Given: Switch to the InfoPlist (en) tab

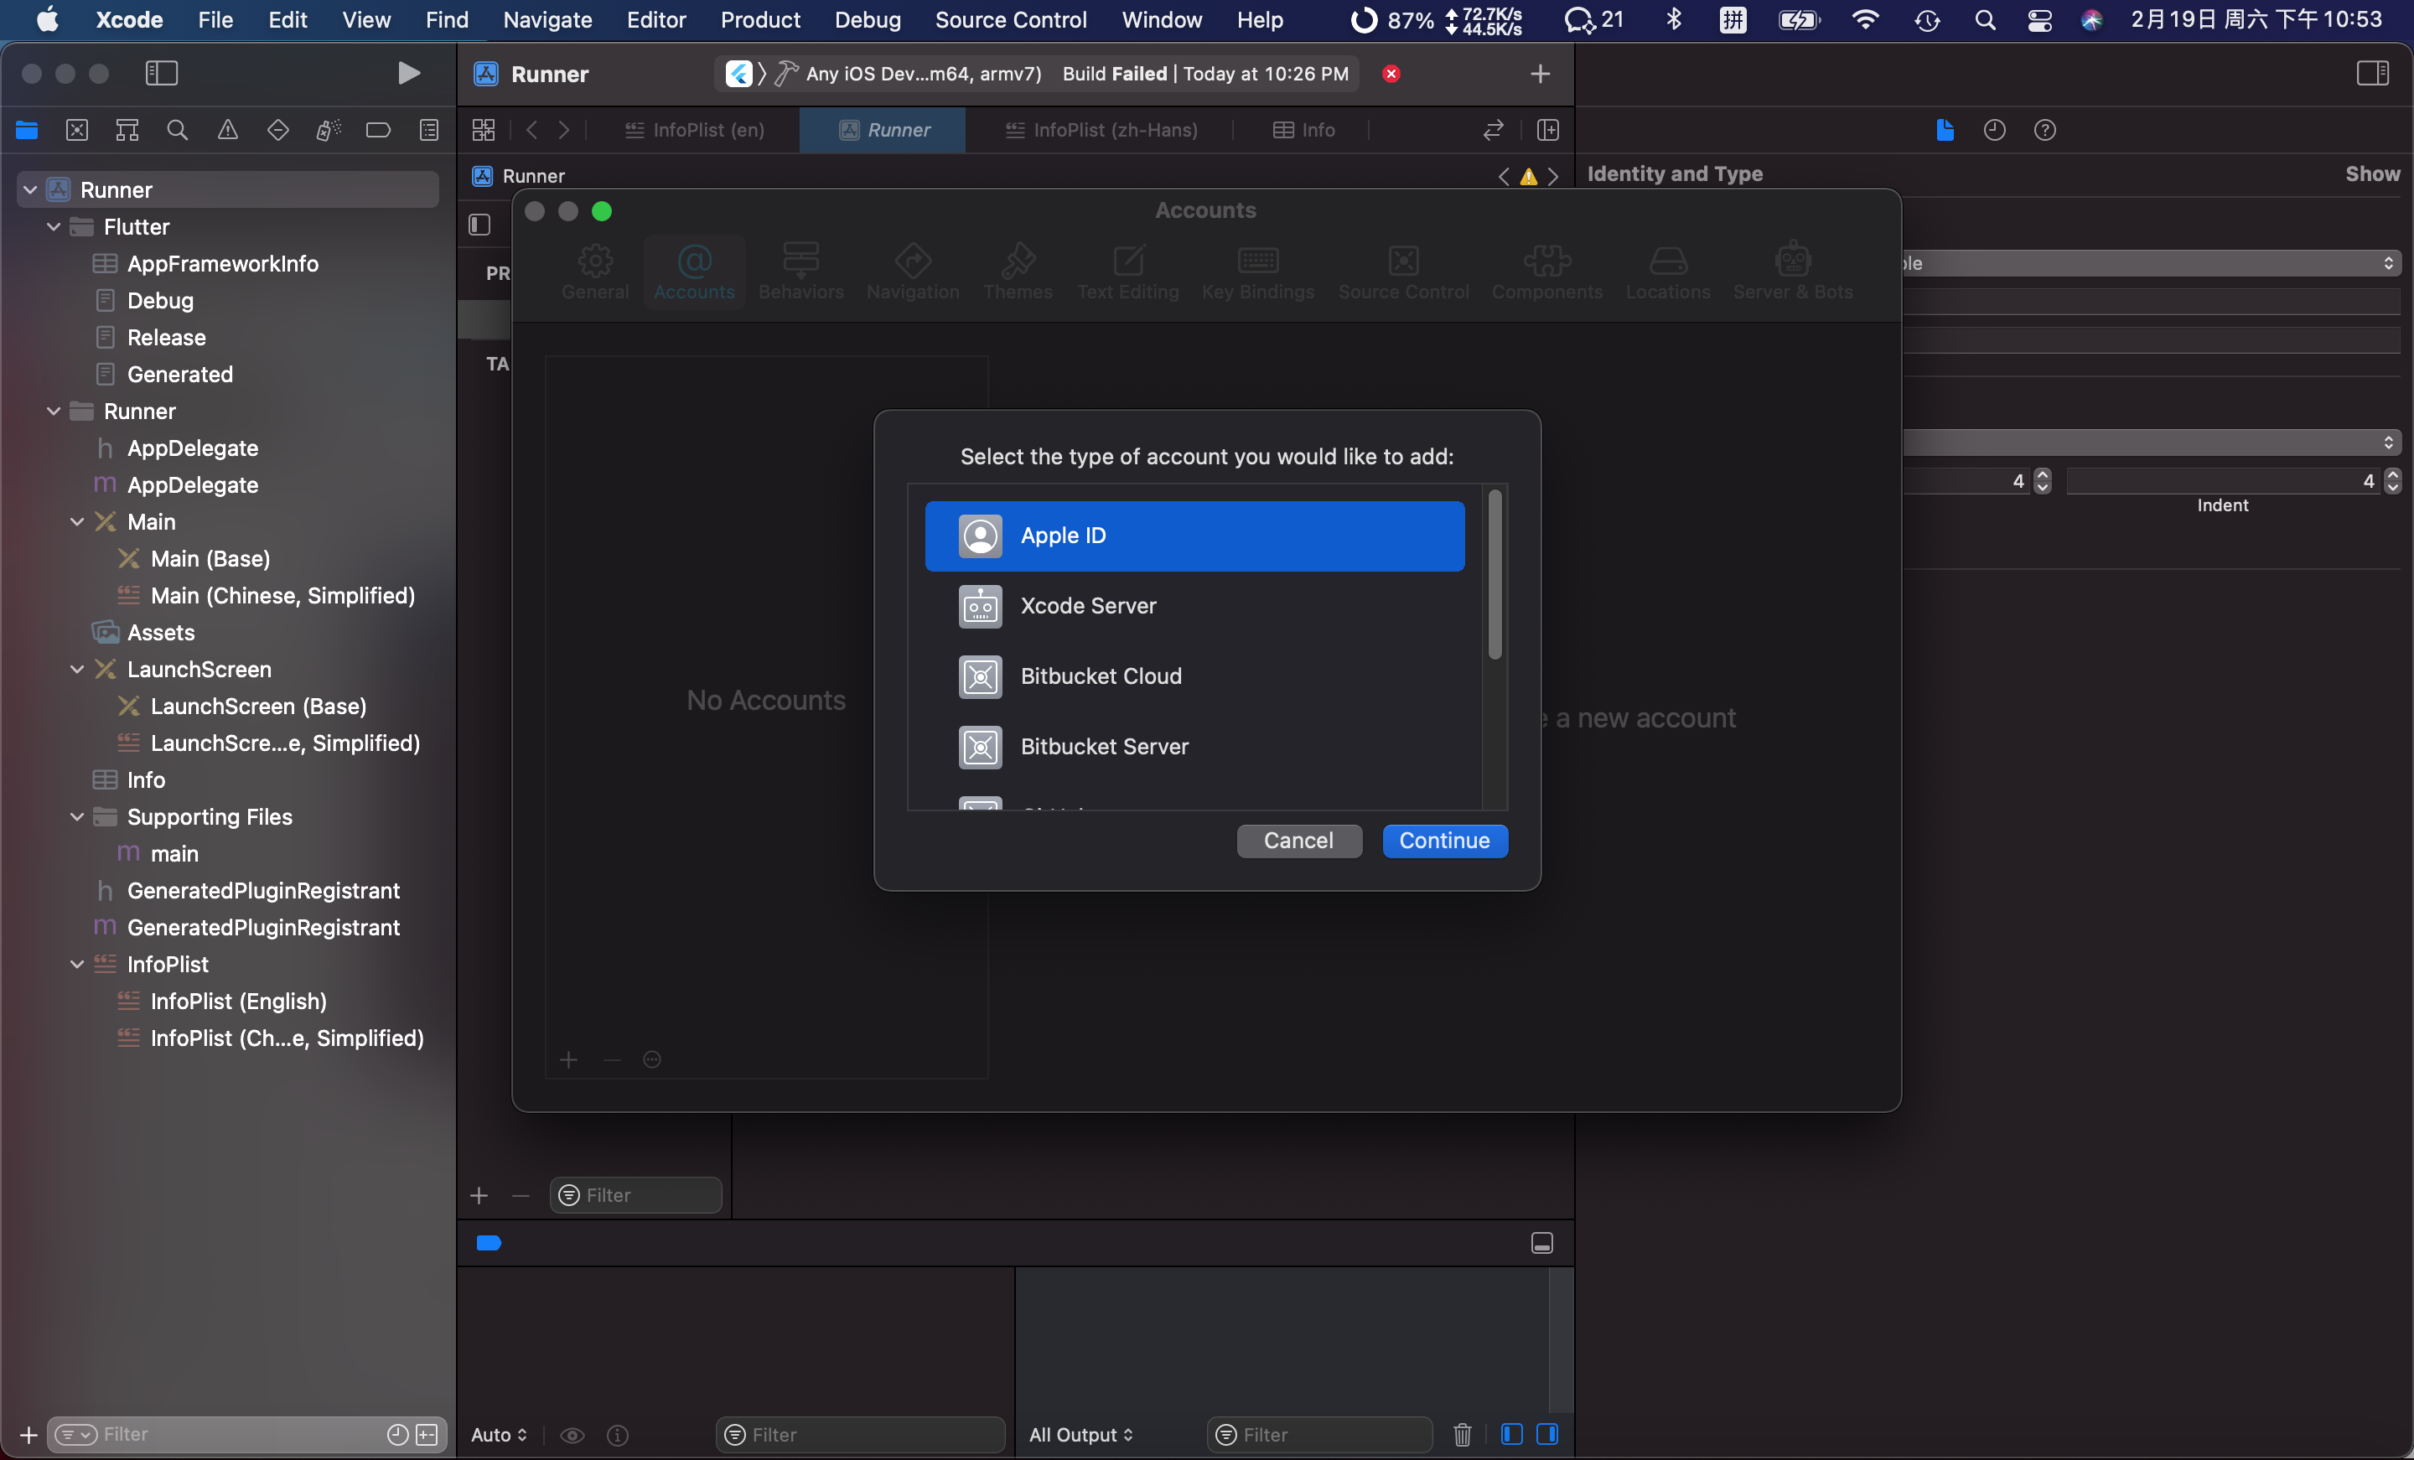Looking at the screenshot, I should (x=695, y=129).
